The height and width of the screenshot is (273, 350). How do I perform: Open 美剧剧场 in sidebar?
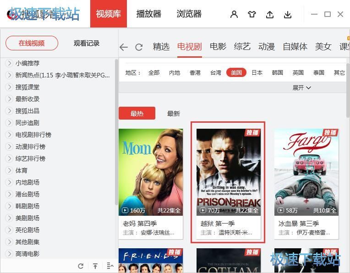pyautogui.click(x=27, y=218)
